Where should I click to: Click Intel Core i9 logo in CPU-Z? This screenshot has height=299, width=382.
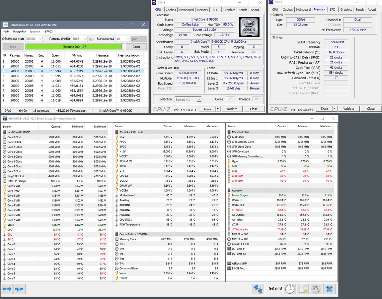(249, 27)
